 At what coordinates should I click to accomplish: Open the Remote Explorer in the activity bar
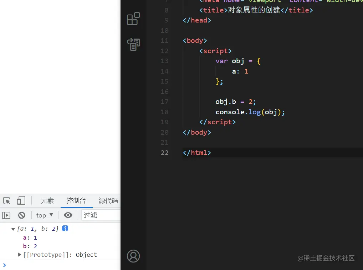coord(133,44)
